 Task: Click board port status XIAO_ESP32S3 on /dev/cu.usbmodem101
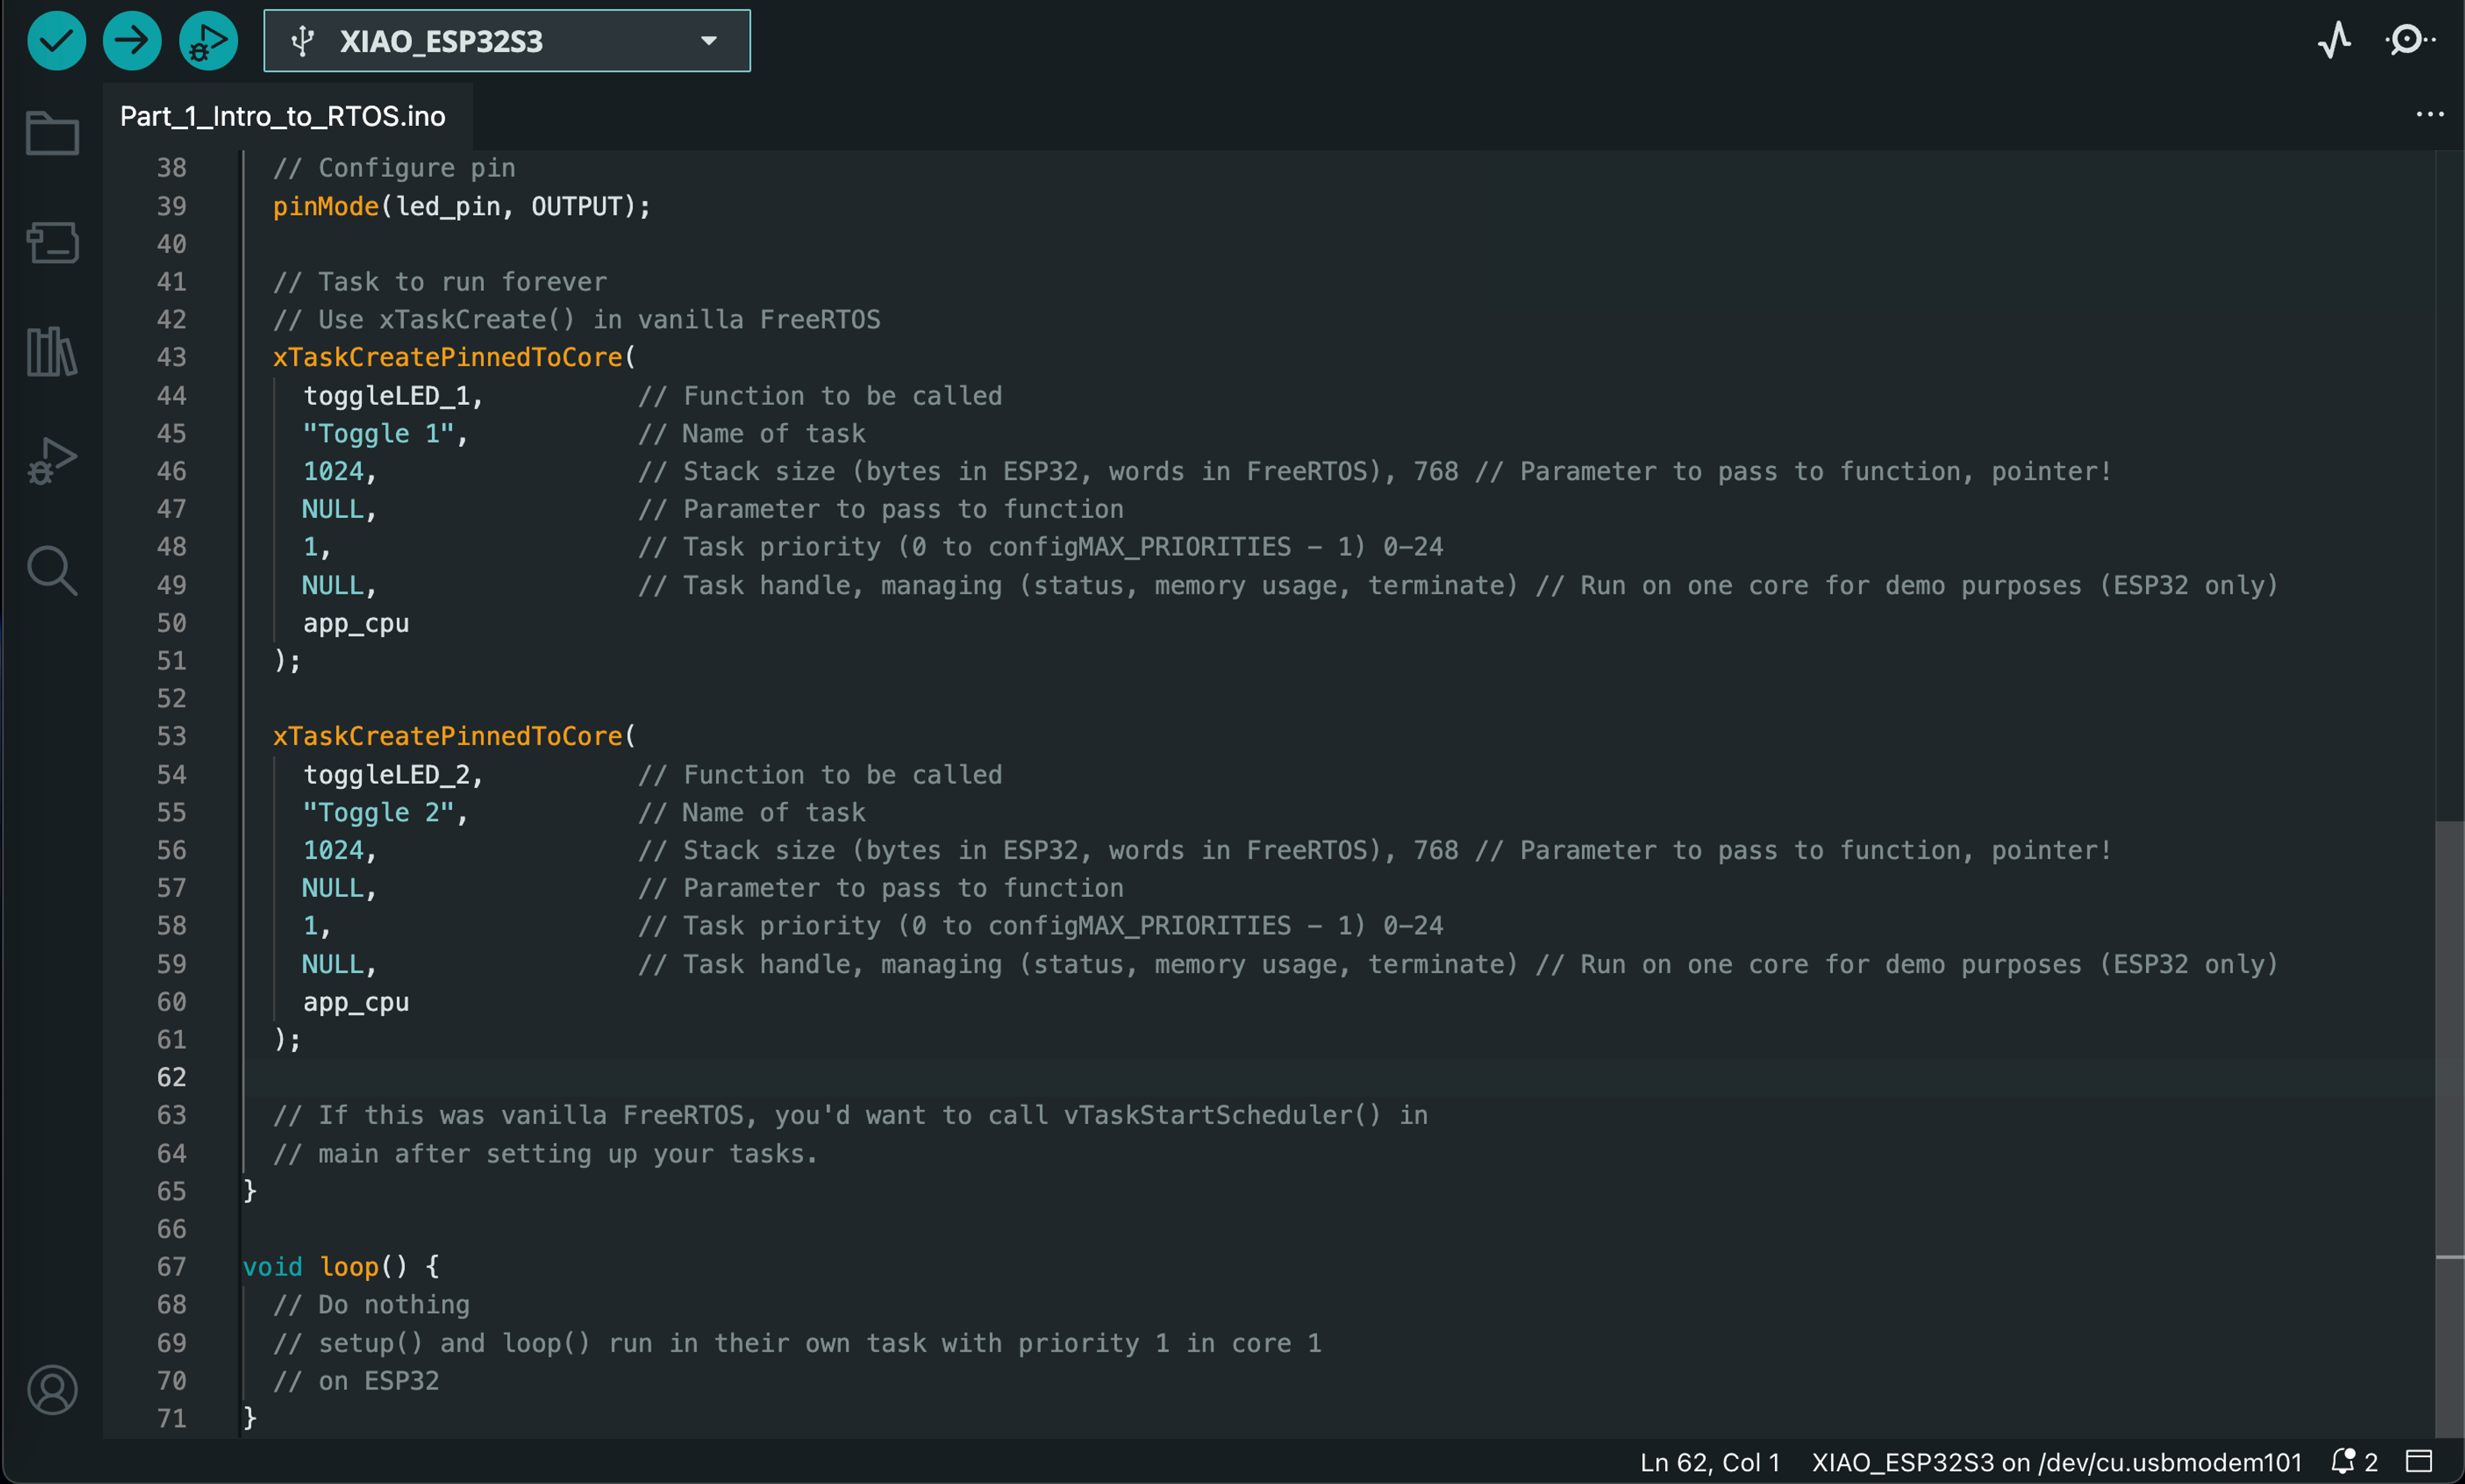tap(2056, 1462)
